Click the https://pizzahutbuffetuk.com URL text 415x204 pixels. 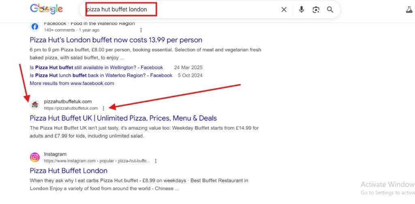pos(71,108)
